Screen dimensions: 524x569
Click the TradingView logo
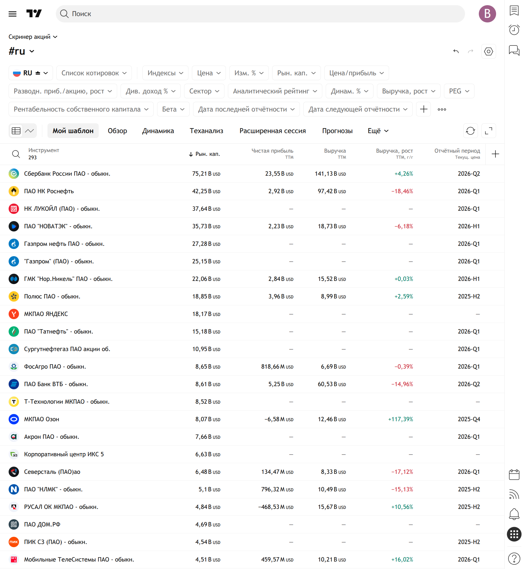[x=34, y=14]
